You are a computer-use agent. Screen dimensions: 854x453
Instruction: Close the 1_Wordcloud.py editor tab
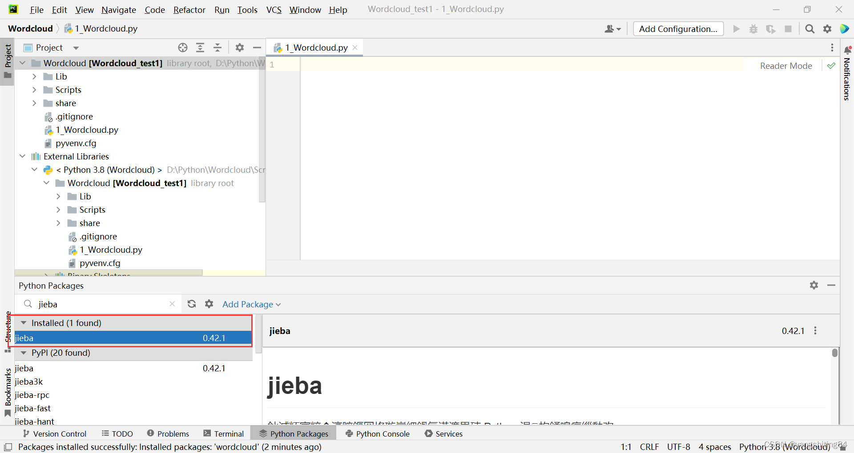(x=355, y=48)
